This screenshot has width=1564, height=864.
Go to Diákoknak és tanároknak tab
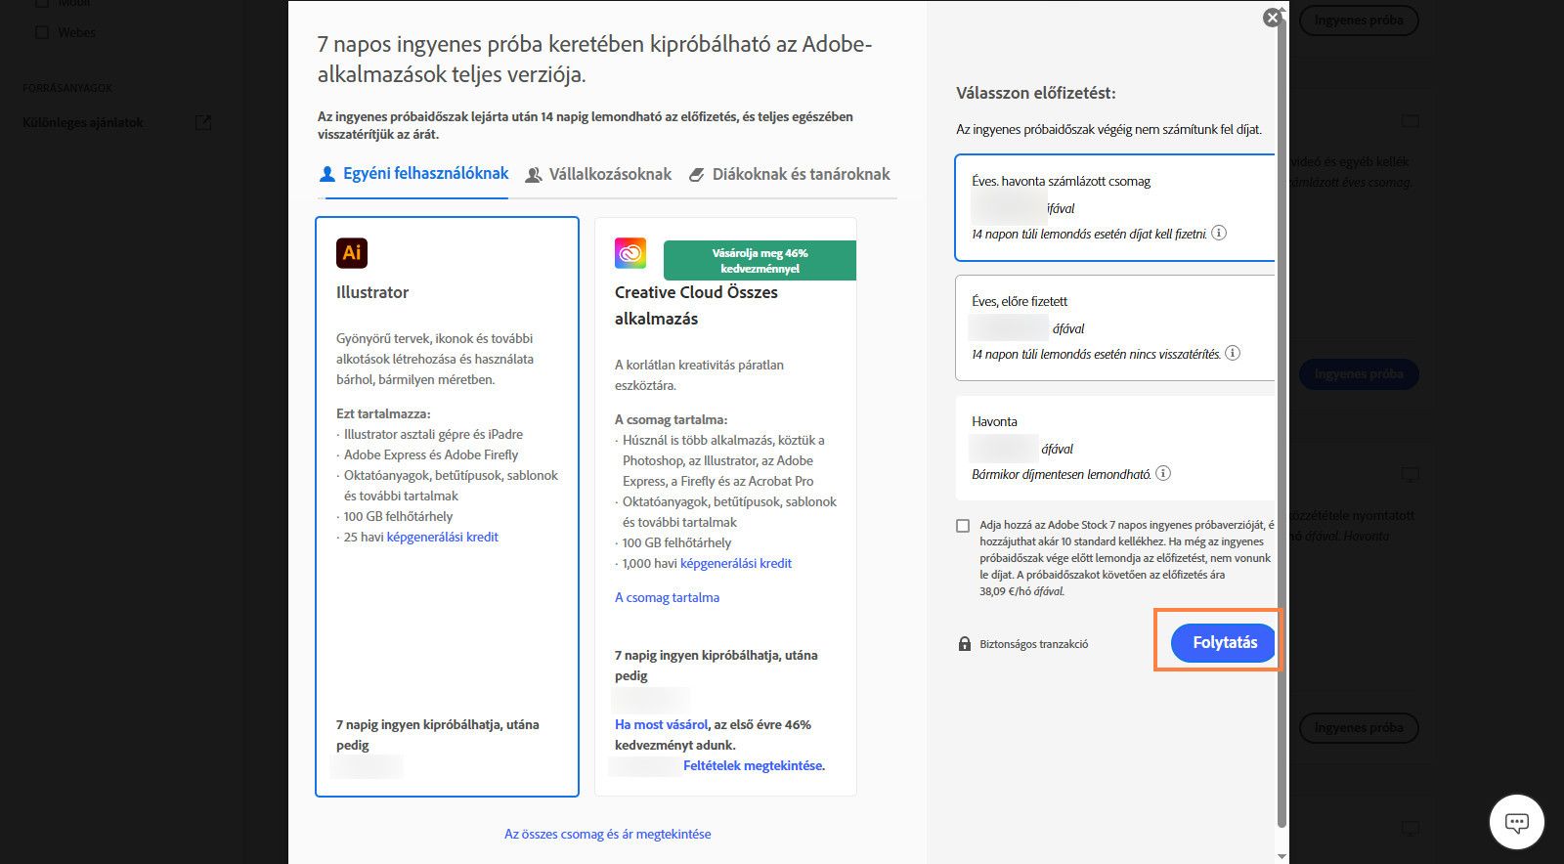point(789,174)
